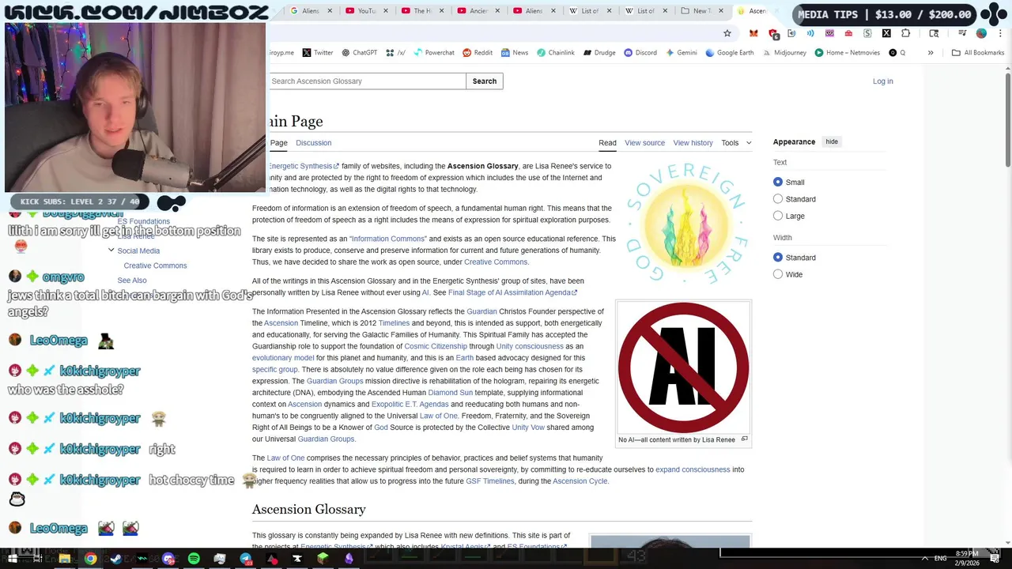Hide the Appearance panel
The image size is (1012, 569).
pyautogui.click(x=832, y=141)
